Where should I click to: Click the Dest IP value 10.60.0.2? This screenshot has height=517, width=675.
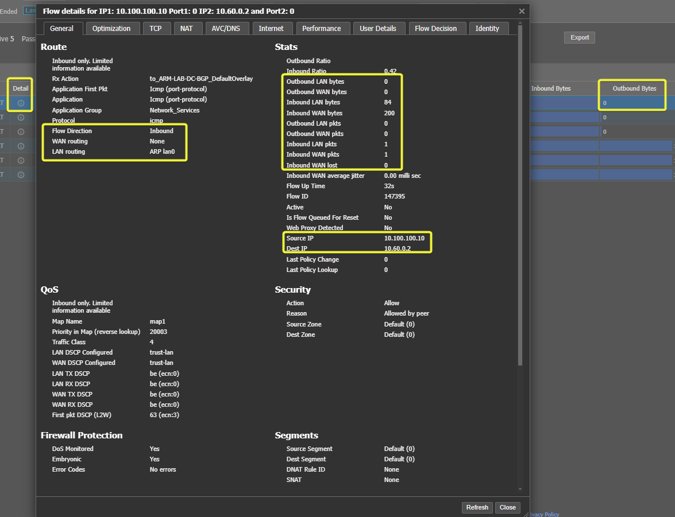coord(398,248)
